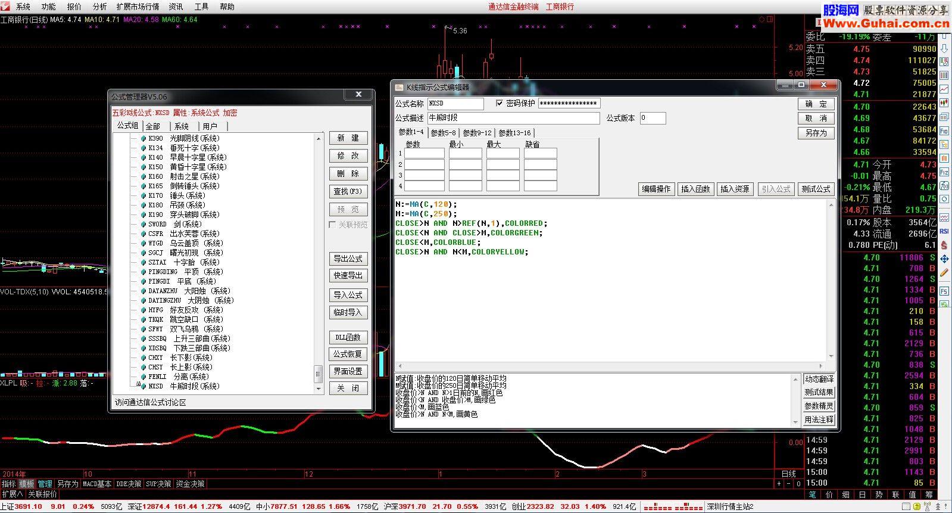952x513 pixels.
Task: Click the 界面设置 button
Action: pos(348,371)
